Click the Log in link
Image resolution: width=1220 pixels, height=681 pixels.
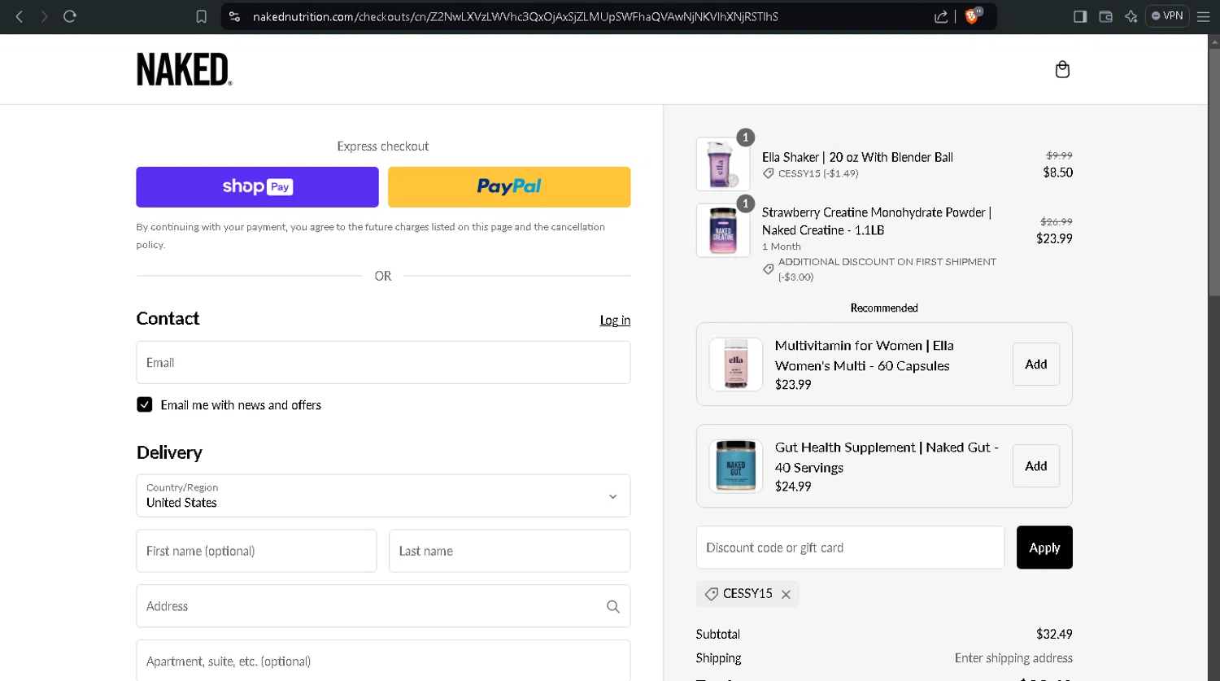click(615, 321)
